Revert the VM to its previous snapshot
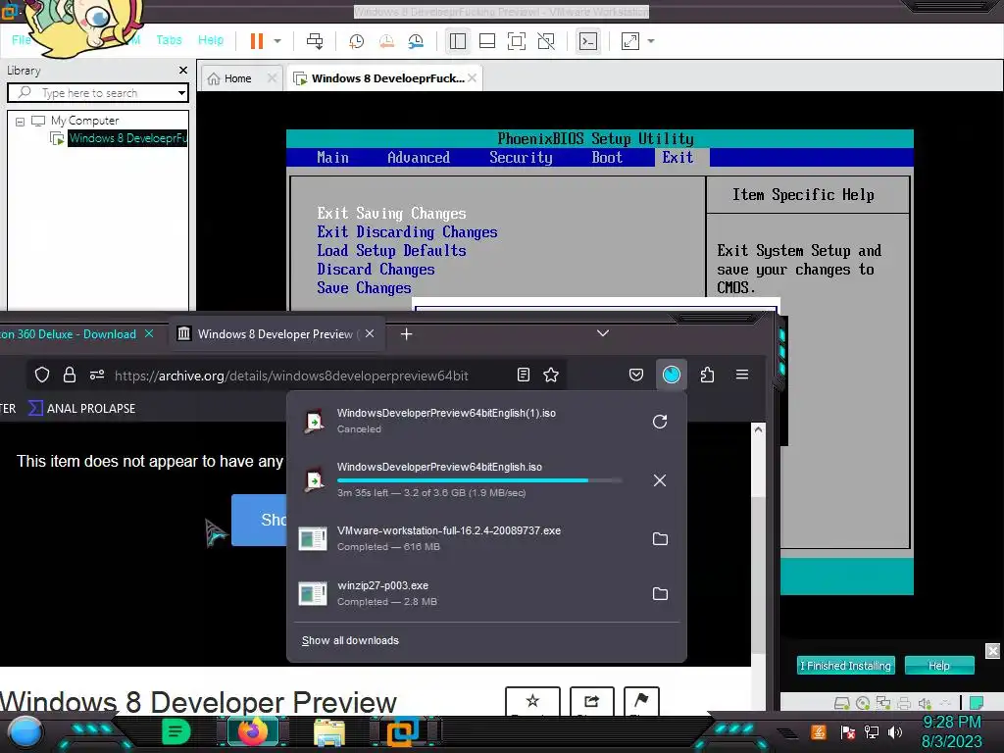1004x753 pixels. point(386,41)
